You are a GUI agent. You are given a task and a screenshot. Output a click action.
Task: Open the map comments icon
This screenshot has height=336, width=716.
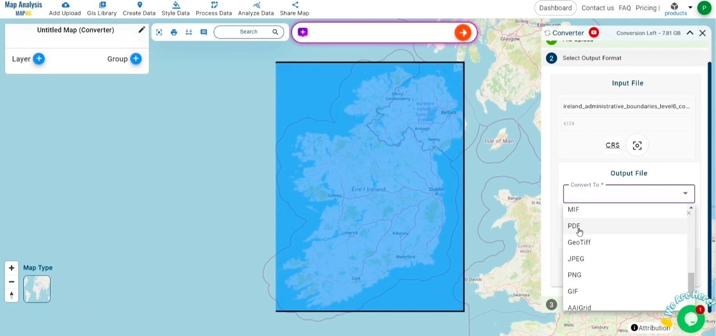tap(203, 32)
